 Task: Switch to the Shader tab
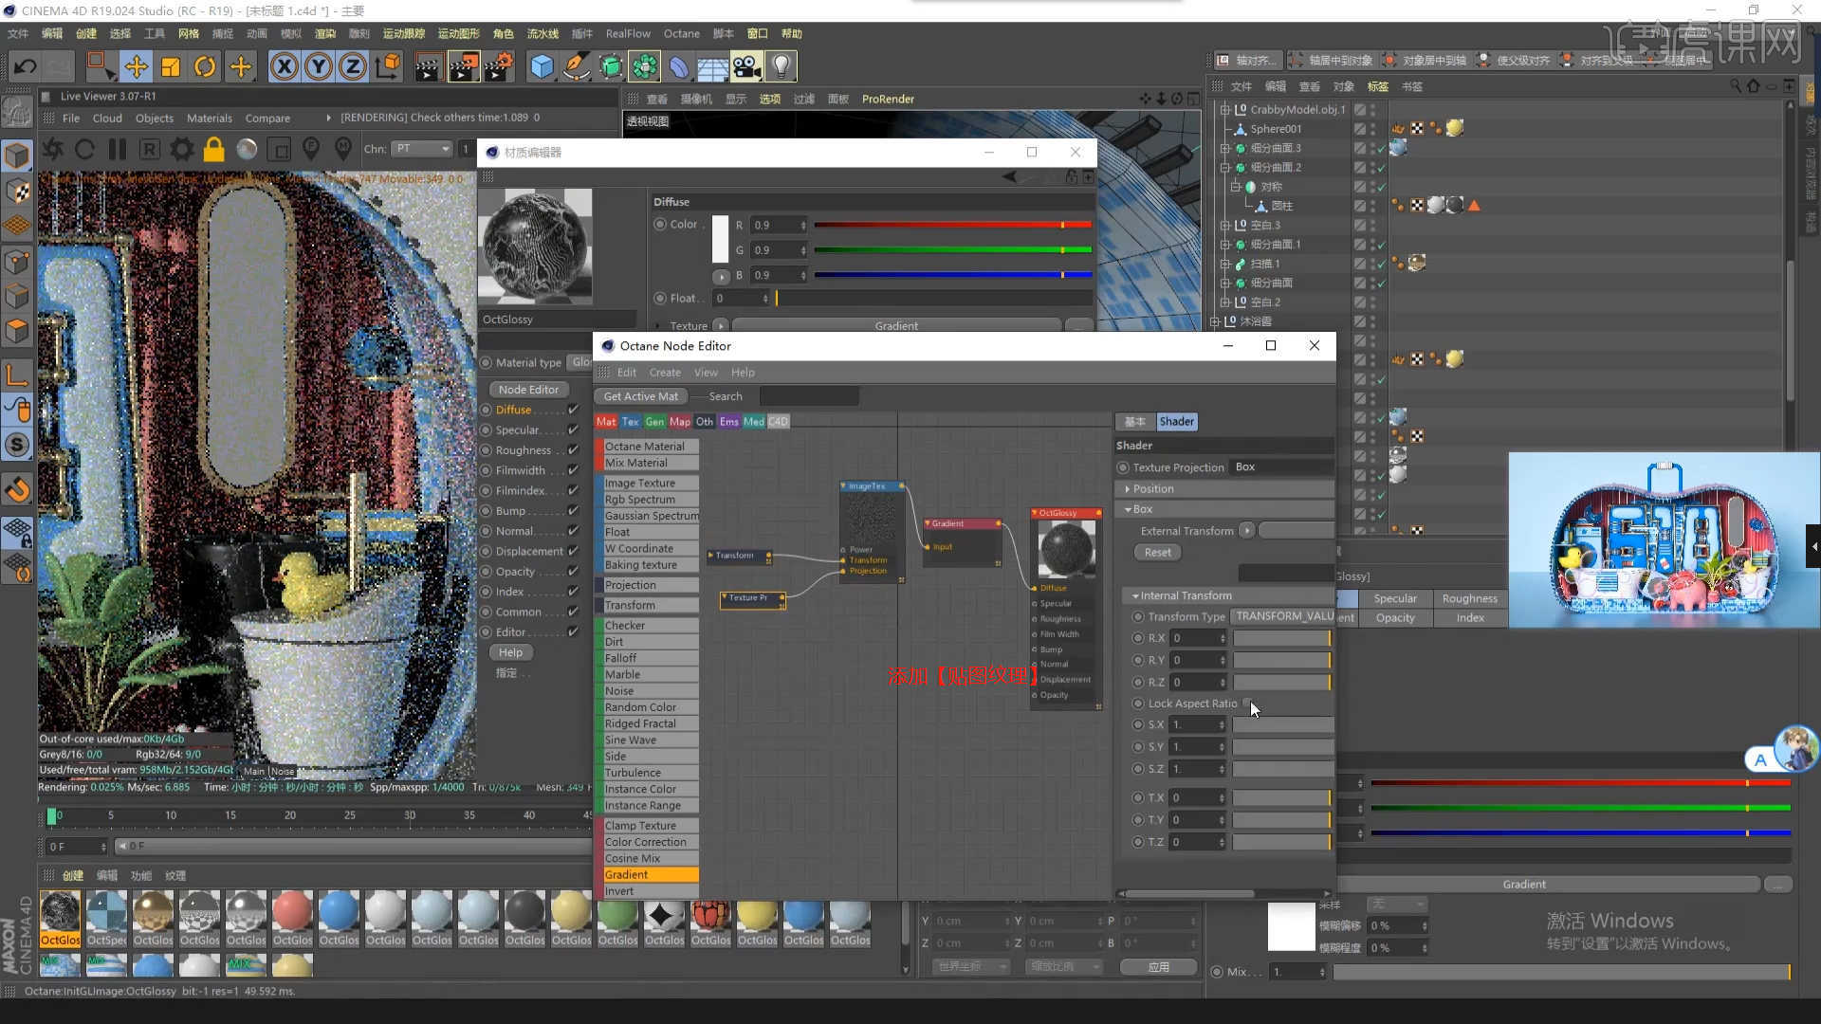point(1176,422)
